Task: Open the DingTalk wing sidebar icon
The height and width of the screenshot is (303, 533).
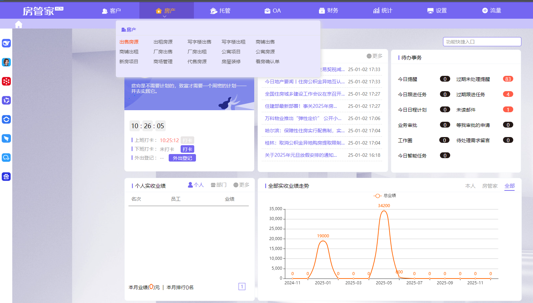Action: pos(6,138)
